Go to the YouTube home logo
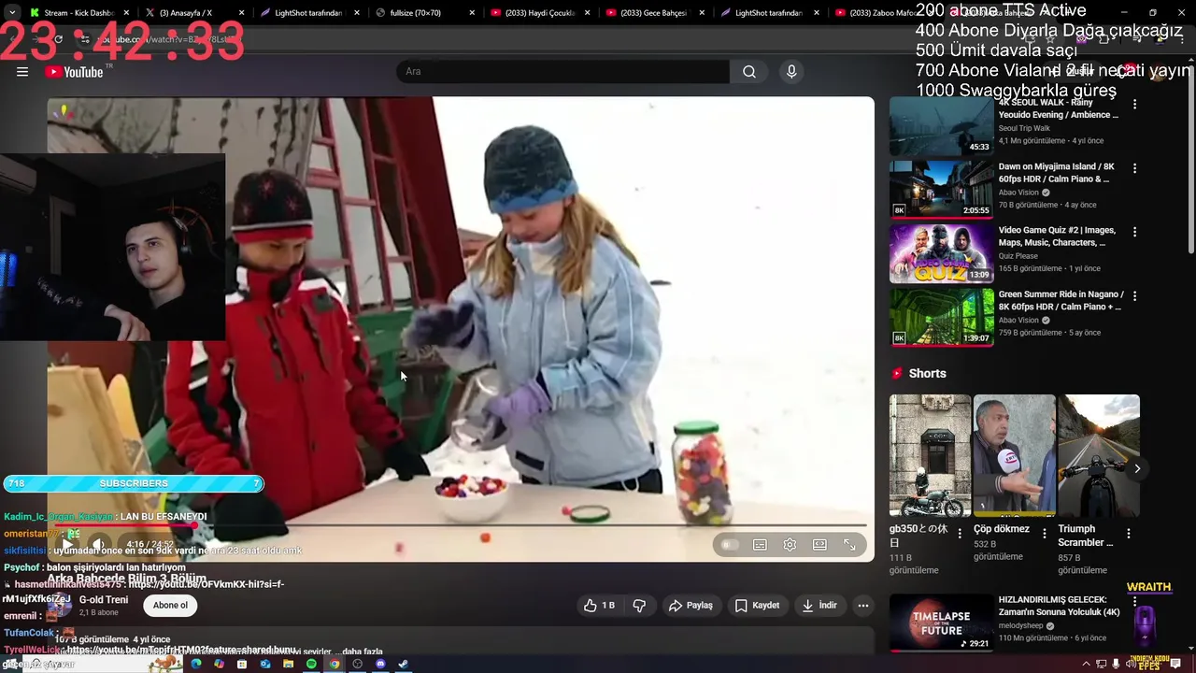This screenshot has height=673, width=1196. coord(74,72)
